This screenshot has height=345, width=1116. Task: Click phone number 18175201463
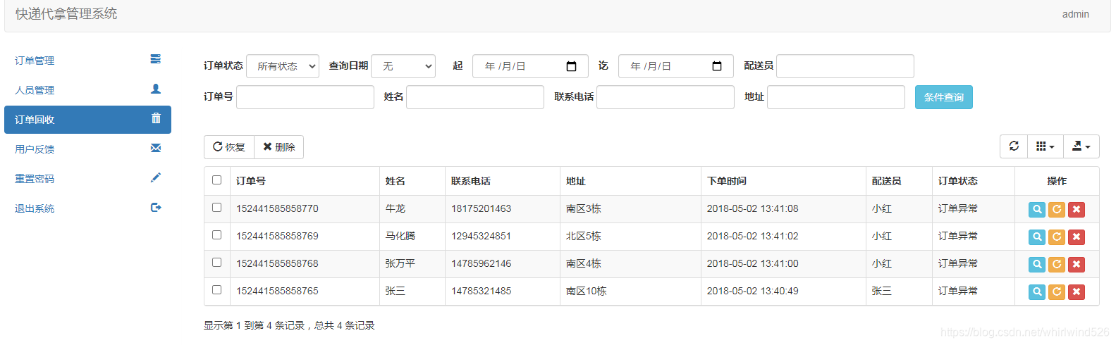[481, 208]
